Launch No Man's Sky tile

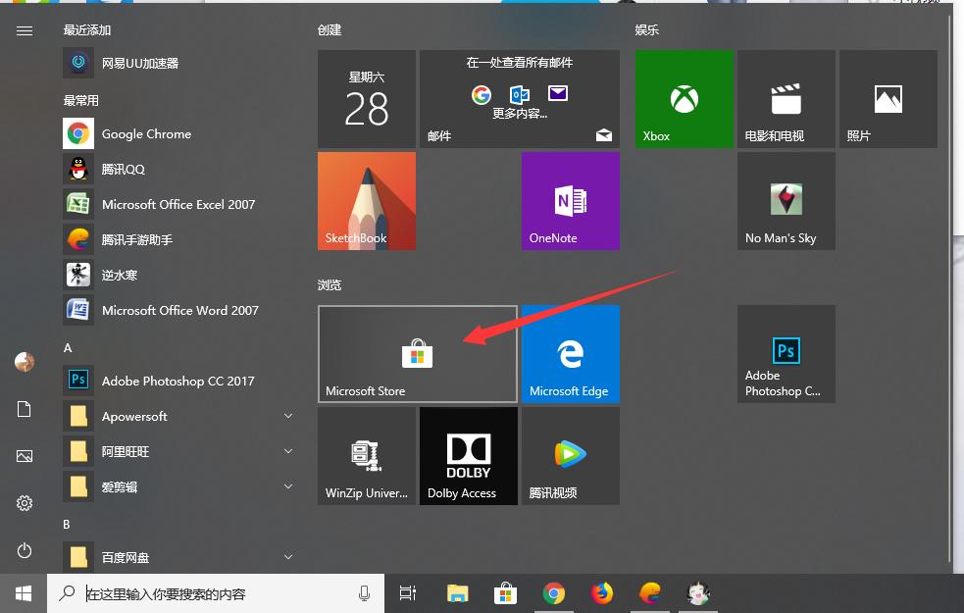[786, 201]
